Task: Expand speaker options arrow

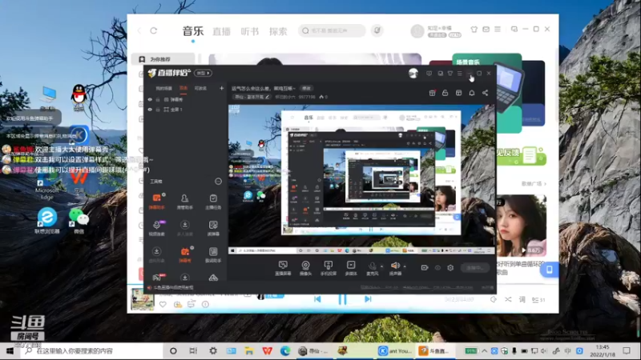Action: coord(405,266)
